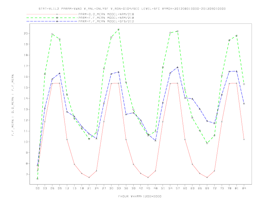266x205 pixels.
Task: Click the x-axis label FHOUR VHHMM=1200>0000
Action: click(140, 196)
